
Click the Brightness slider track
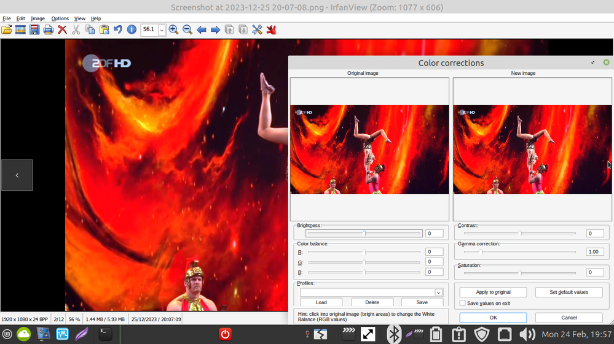coord(364,233)
